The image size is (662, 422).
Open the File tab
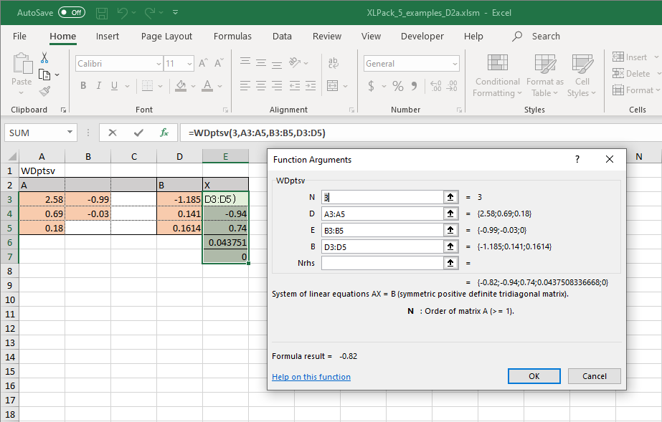19,37
